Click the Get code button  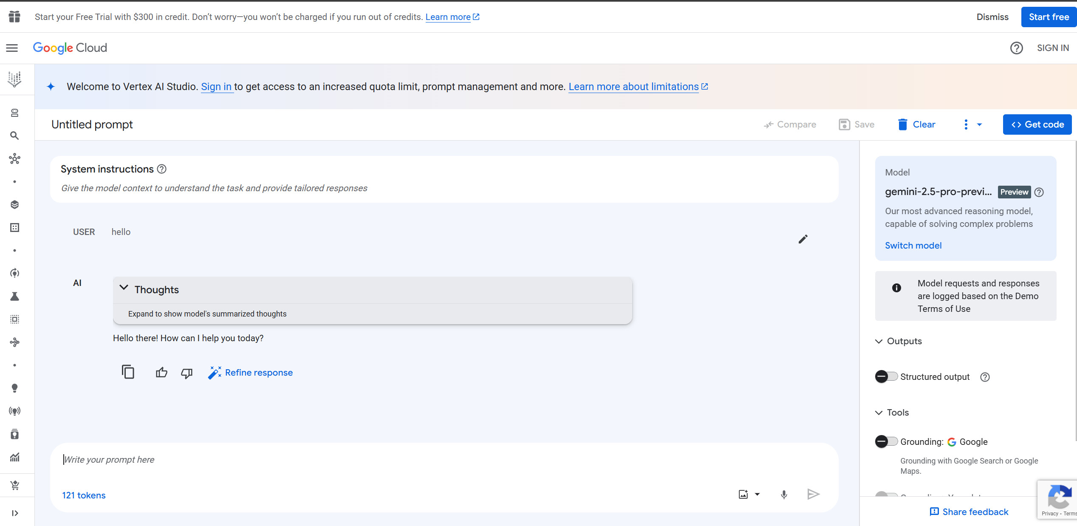tap(1037, 124)
